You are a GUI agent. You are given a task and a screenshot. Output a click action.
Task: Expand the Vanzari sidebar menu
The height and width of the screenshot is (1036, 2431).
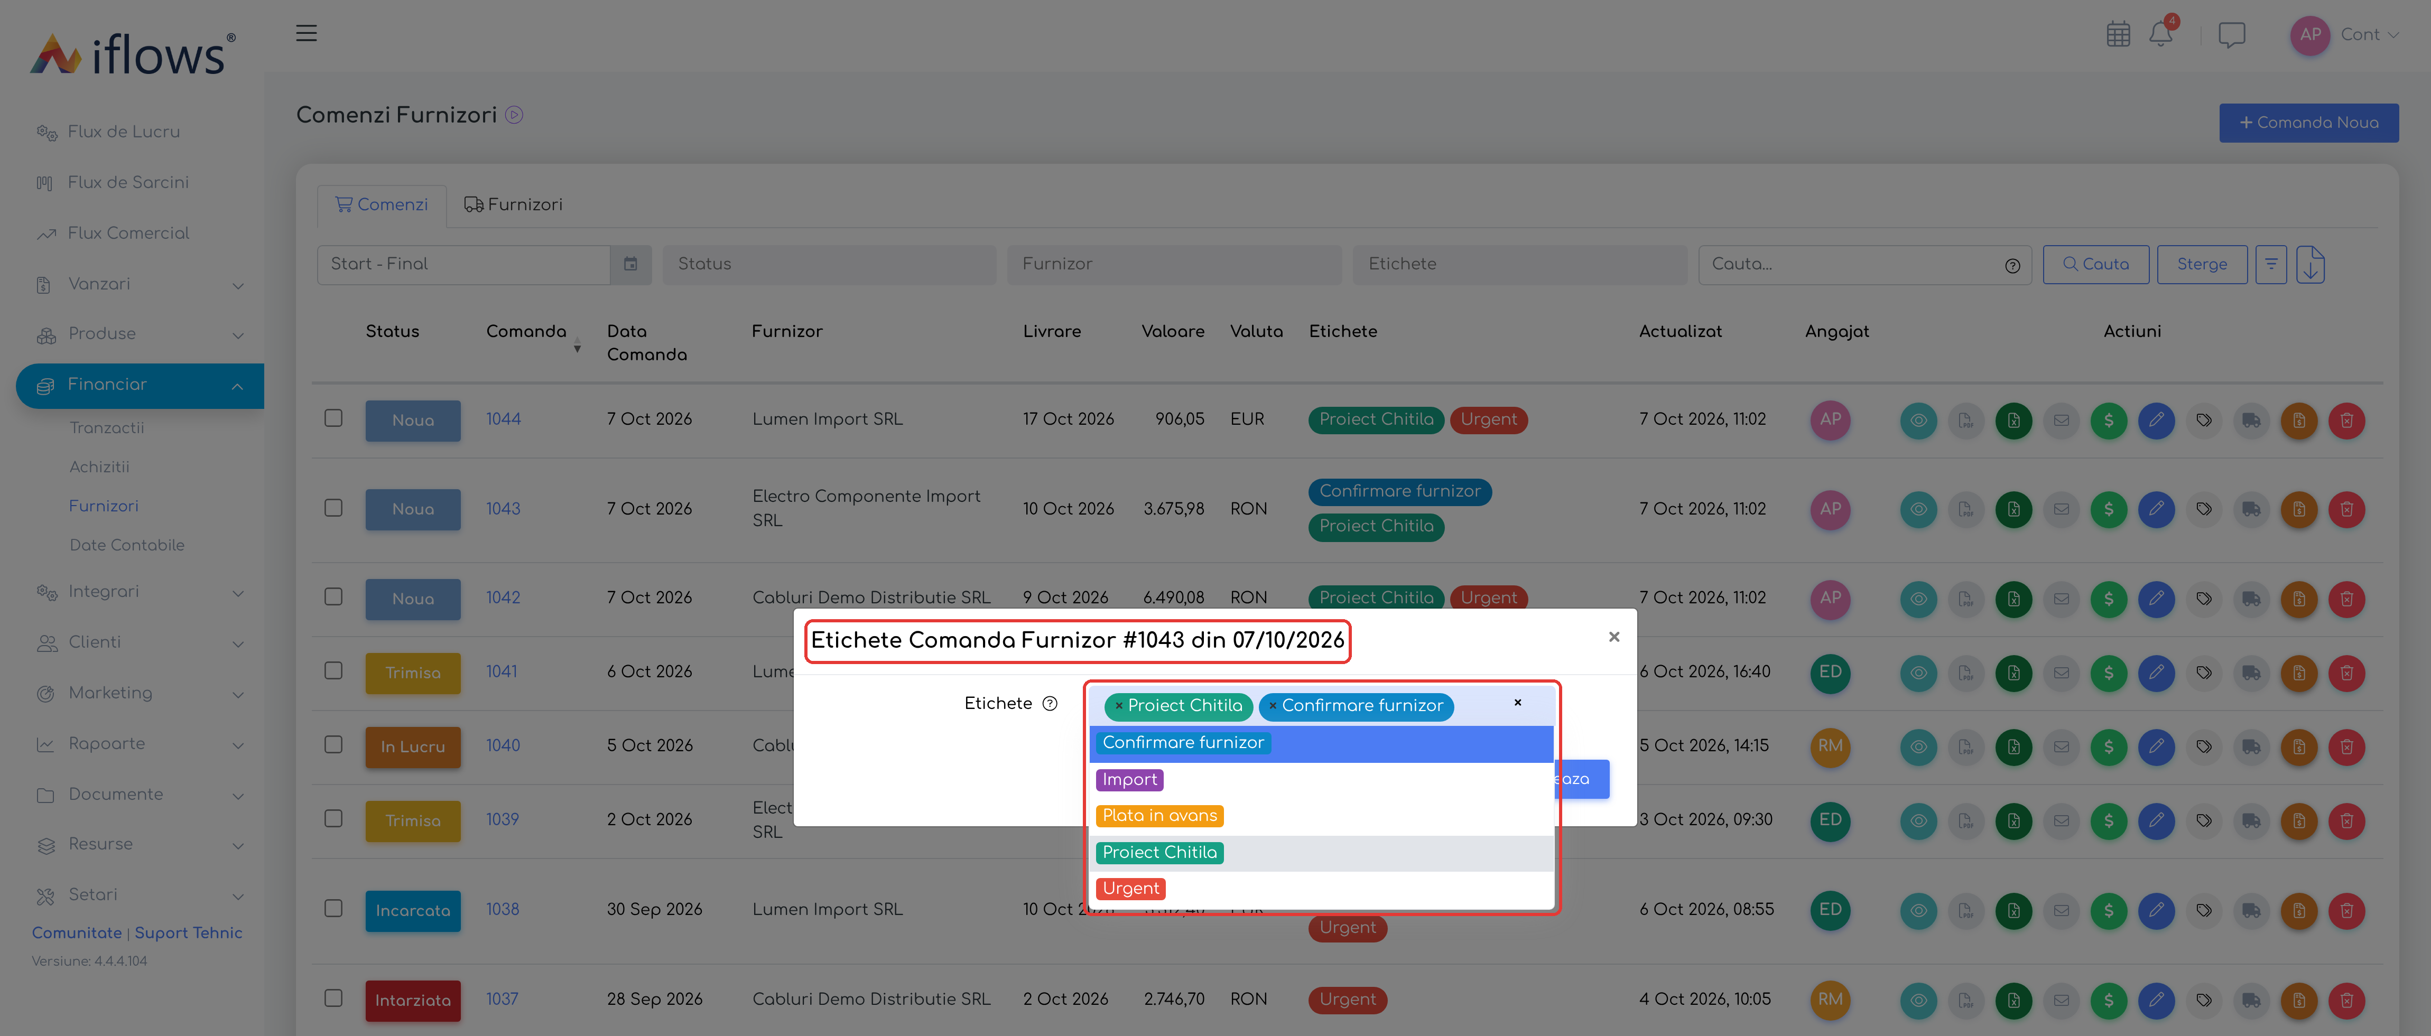[140, 284]
